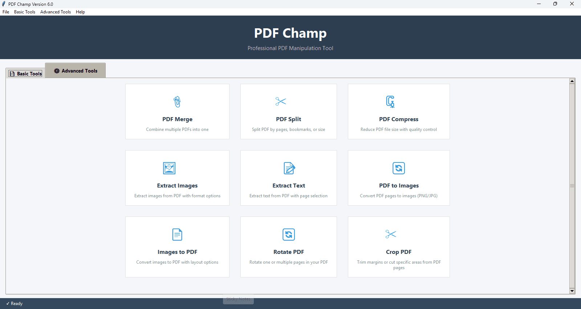The image size is (581, 309).
Task: Click the Extract Images picture icon
Action: 169,168
